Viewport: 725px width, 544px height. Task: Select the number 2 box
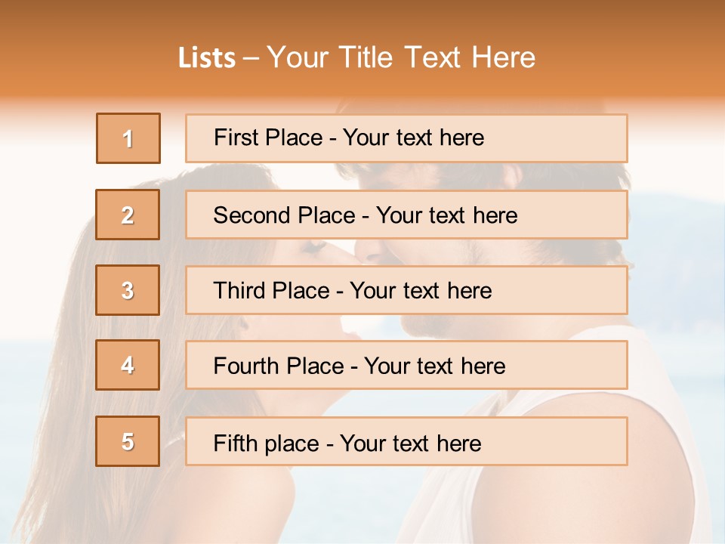pyautogui.click(x=128, y=215)
